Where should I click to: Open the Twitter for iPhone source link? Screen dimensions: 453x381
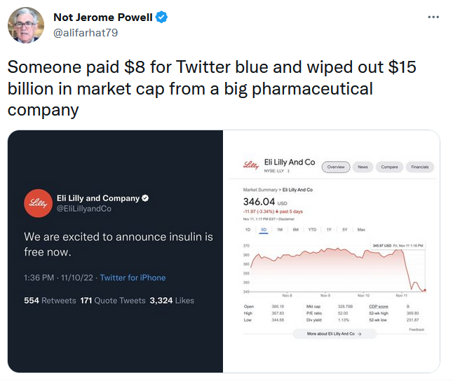point(133,277)
